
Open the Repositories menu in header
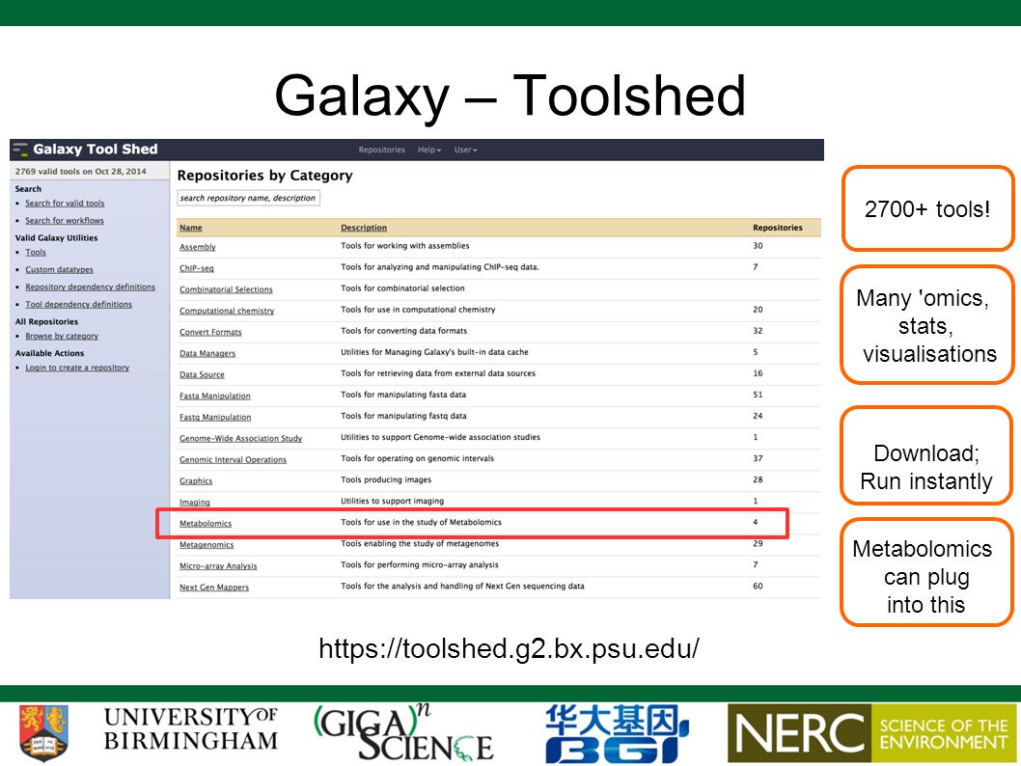tap(381, 150)
